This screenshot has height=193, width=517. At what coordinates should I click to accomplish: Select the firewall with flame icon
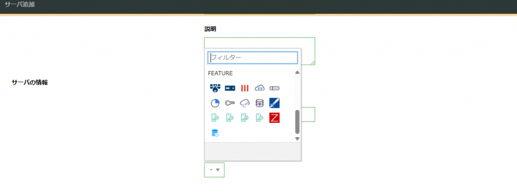click(215, 88)
